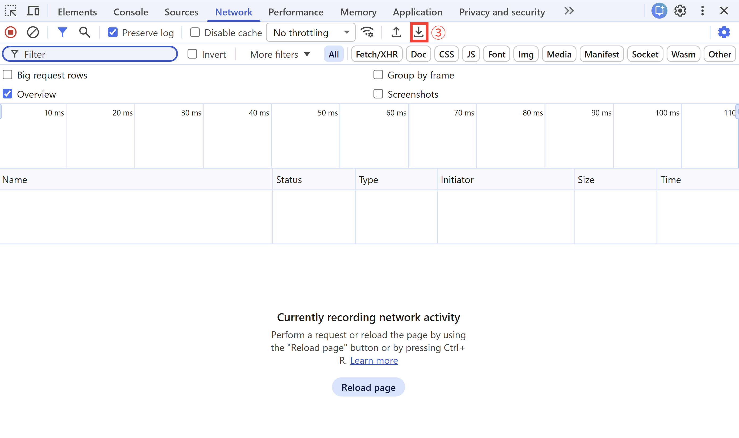Open Privacy and security tab
The width and height of the screenshot is (739, 438).
[x=502, y=12]
